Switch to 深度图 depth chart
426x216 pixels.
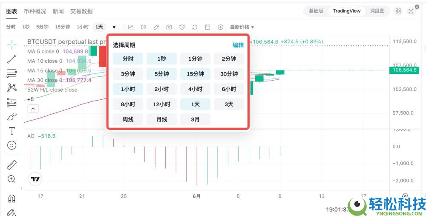click(377, 11)
